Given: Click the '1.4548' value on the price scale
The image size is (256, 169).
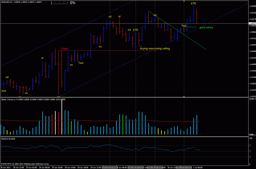Looking at the screenshot, I should pos(252,7).
